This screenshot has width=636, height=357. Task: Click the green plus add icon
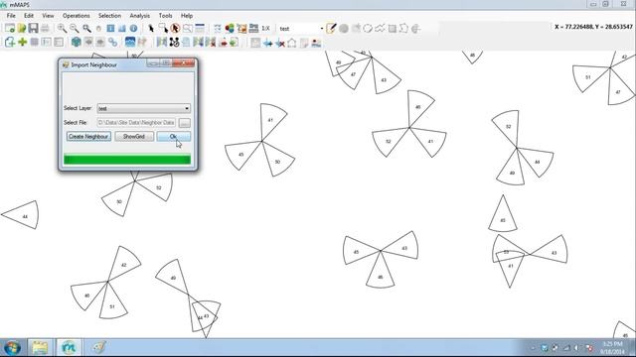pyautogui.click(x=22, y=42)
